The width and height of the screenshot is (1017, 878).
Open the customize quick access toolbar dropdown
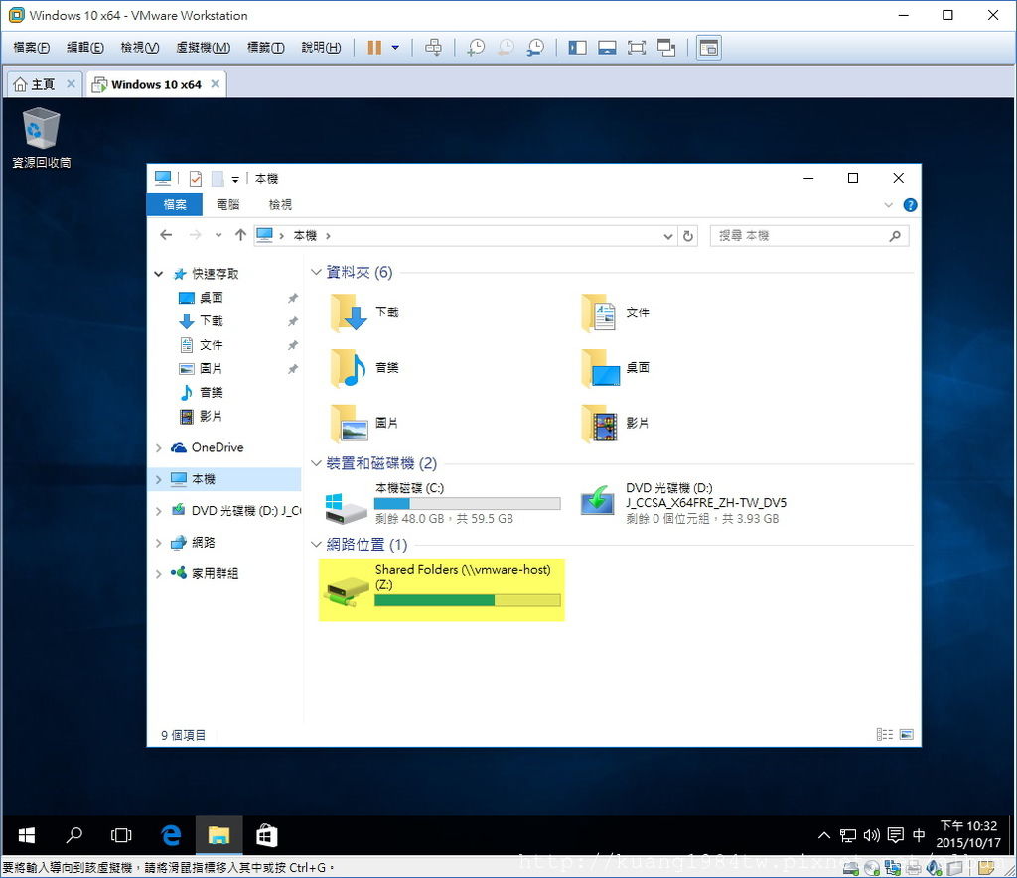(x=235, y=179)
